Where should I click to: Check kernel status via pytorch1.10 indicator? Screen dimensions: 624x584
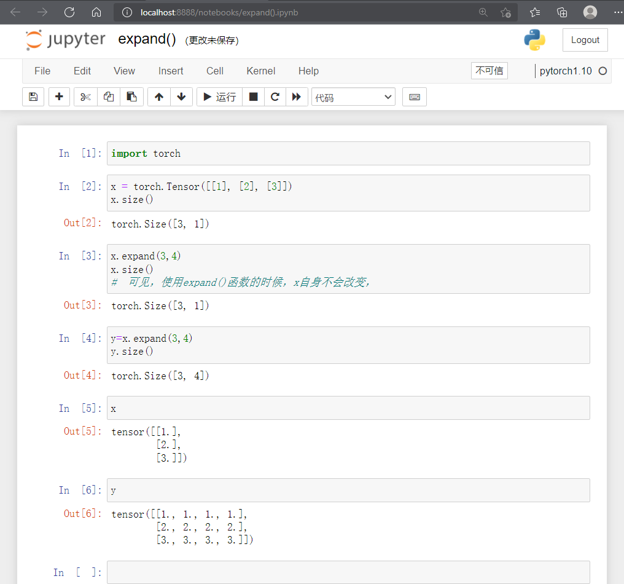click(565, 71)
